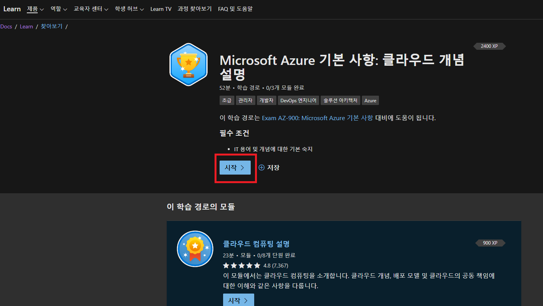The image size is (543, 306).
Task: Expand the 교육자 센터 dropdown menu
Action: coord(91,9)
